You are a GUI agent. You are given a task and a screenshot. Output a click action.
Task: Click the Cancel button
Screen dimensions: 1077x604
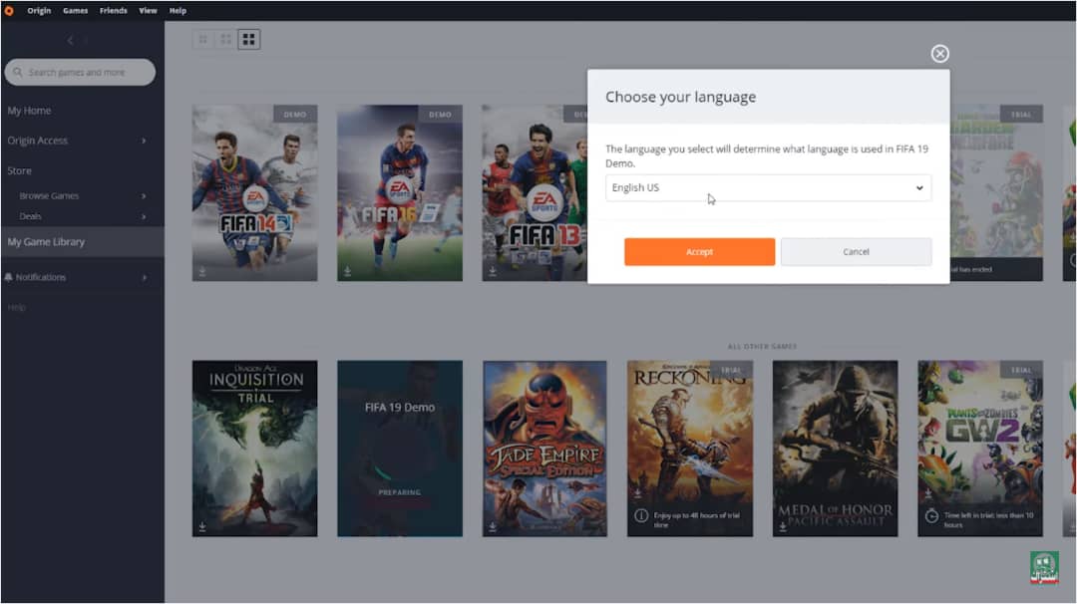tap(856, 252)
